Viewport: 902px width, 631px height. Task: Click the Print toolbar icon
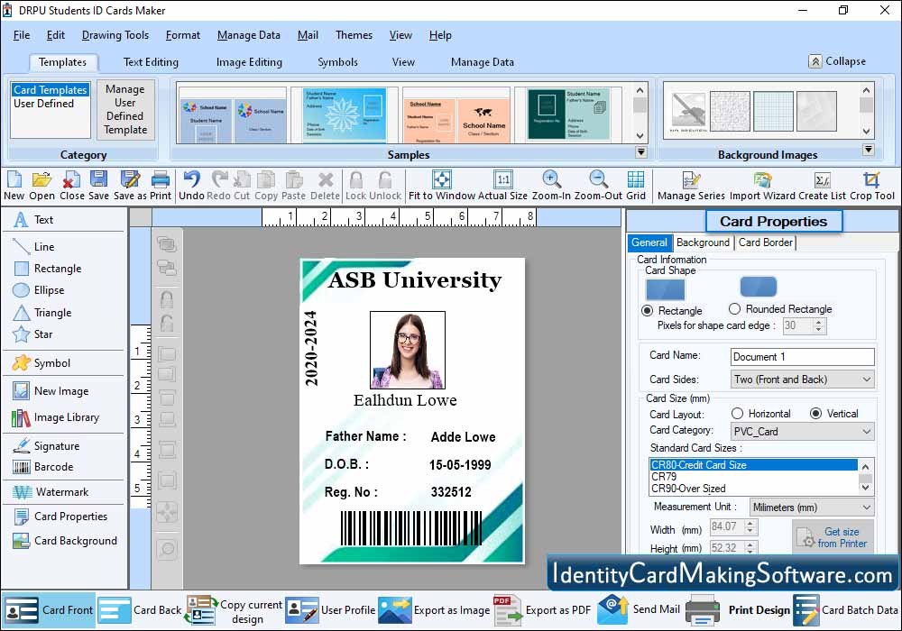[x=161, y=180]
